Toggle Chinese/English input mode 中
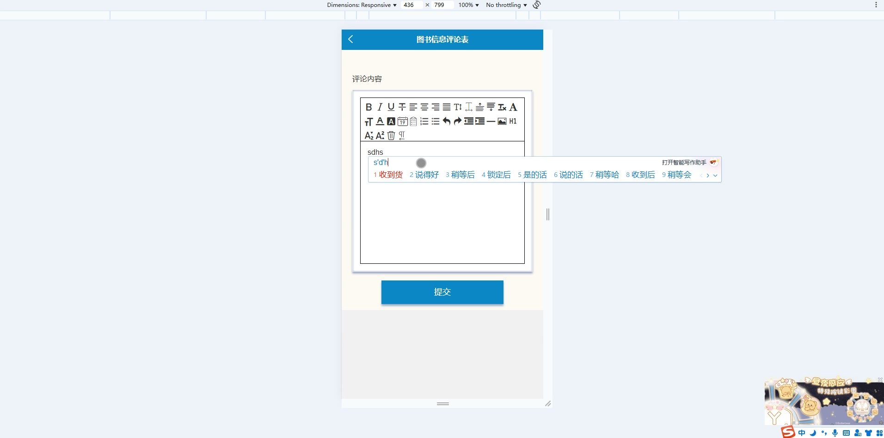This screenshot has height=438, width=884. [x=802, y=433]
